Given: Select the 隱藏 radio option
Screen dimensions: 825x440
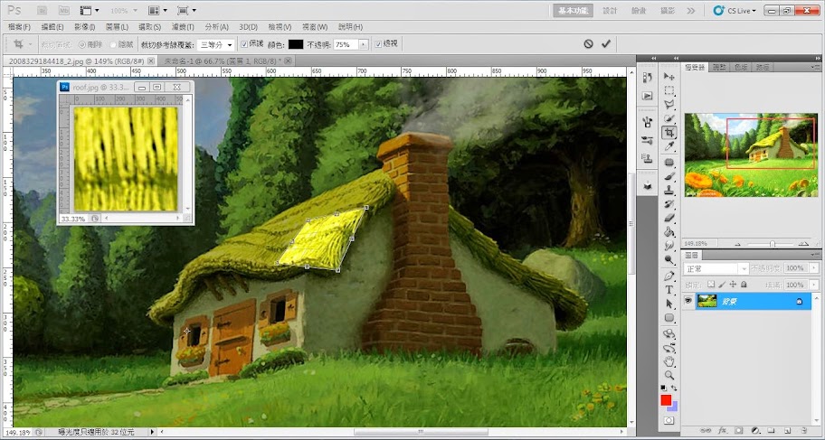Looking at the screenshot, I should [x=113, y=44].
